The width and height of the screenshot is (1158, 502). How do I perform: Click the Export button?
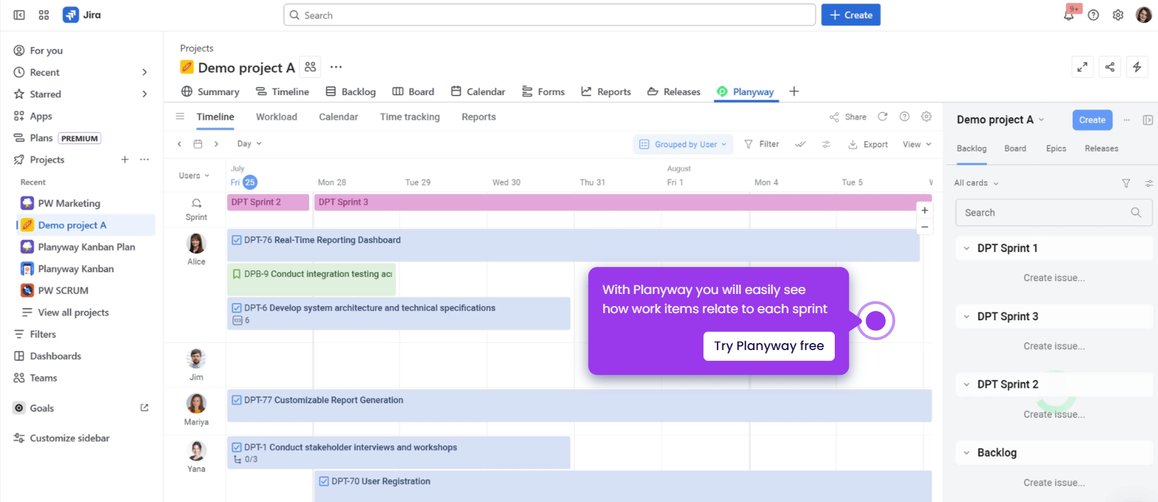coord(867,144)
